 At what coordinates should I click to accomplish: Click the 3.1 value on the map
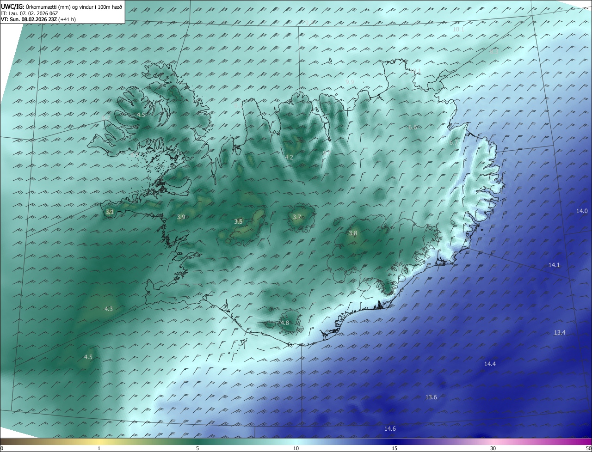pos(110,212)
